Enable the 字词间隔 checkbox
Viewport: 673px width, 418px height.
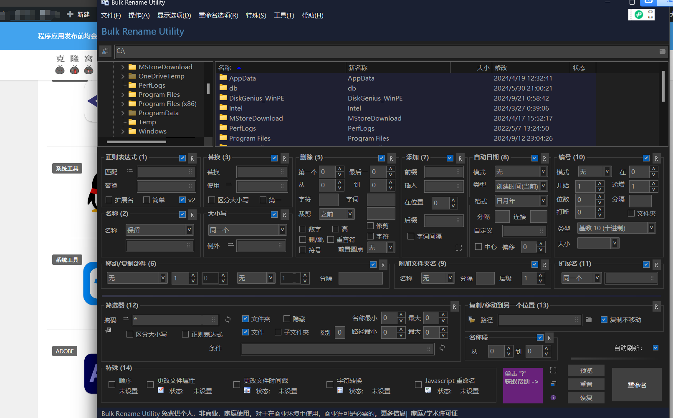pos(411,236)
